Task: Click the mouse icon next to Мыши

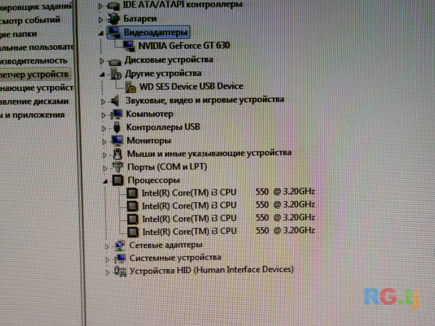Action: point(118,154)
